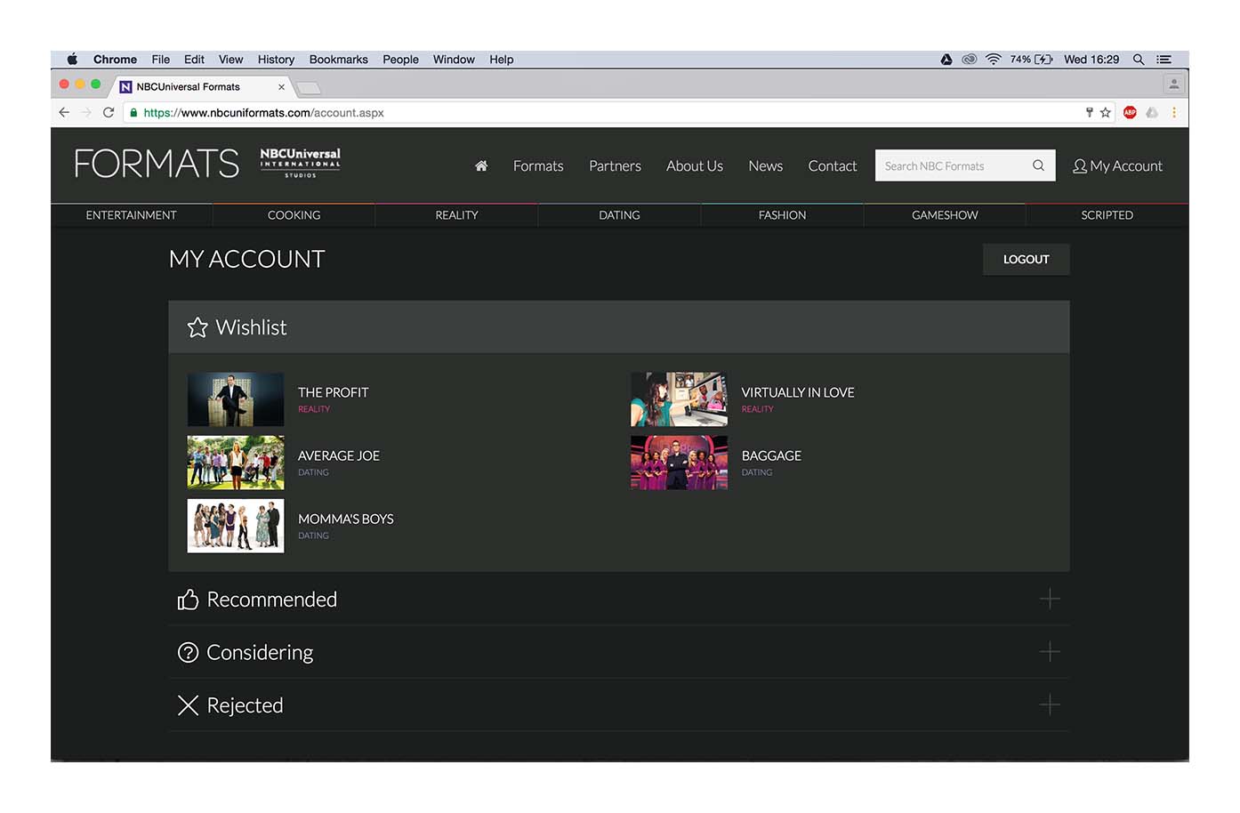This screenshot has height=813, width=1240.
Task: Reload the page with refresh icon
Action: click(x=109, y=112)
